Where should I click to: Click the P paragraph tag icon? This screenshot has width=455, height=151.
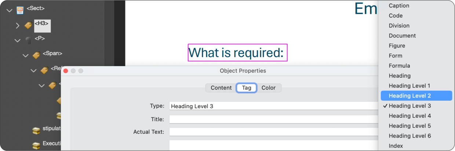(x=28, y=41)
